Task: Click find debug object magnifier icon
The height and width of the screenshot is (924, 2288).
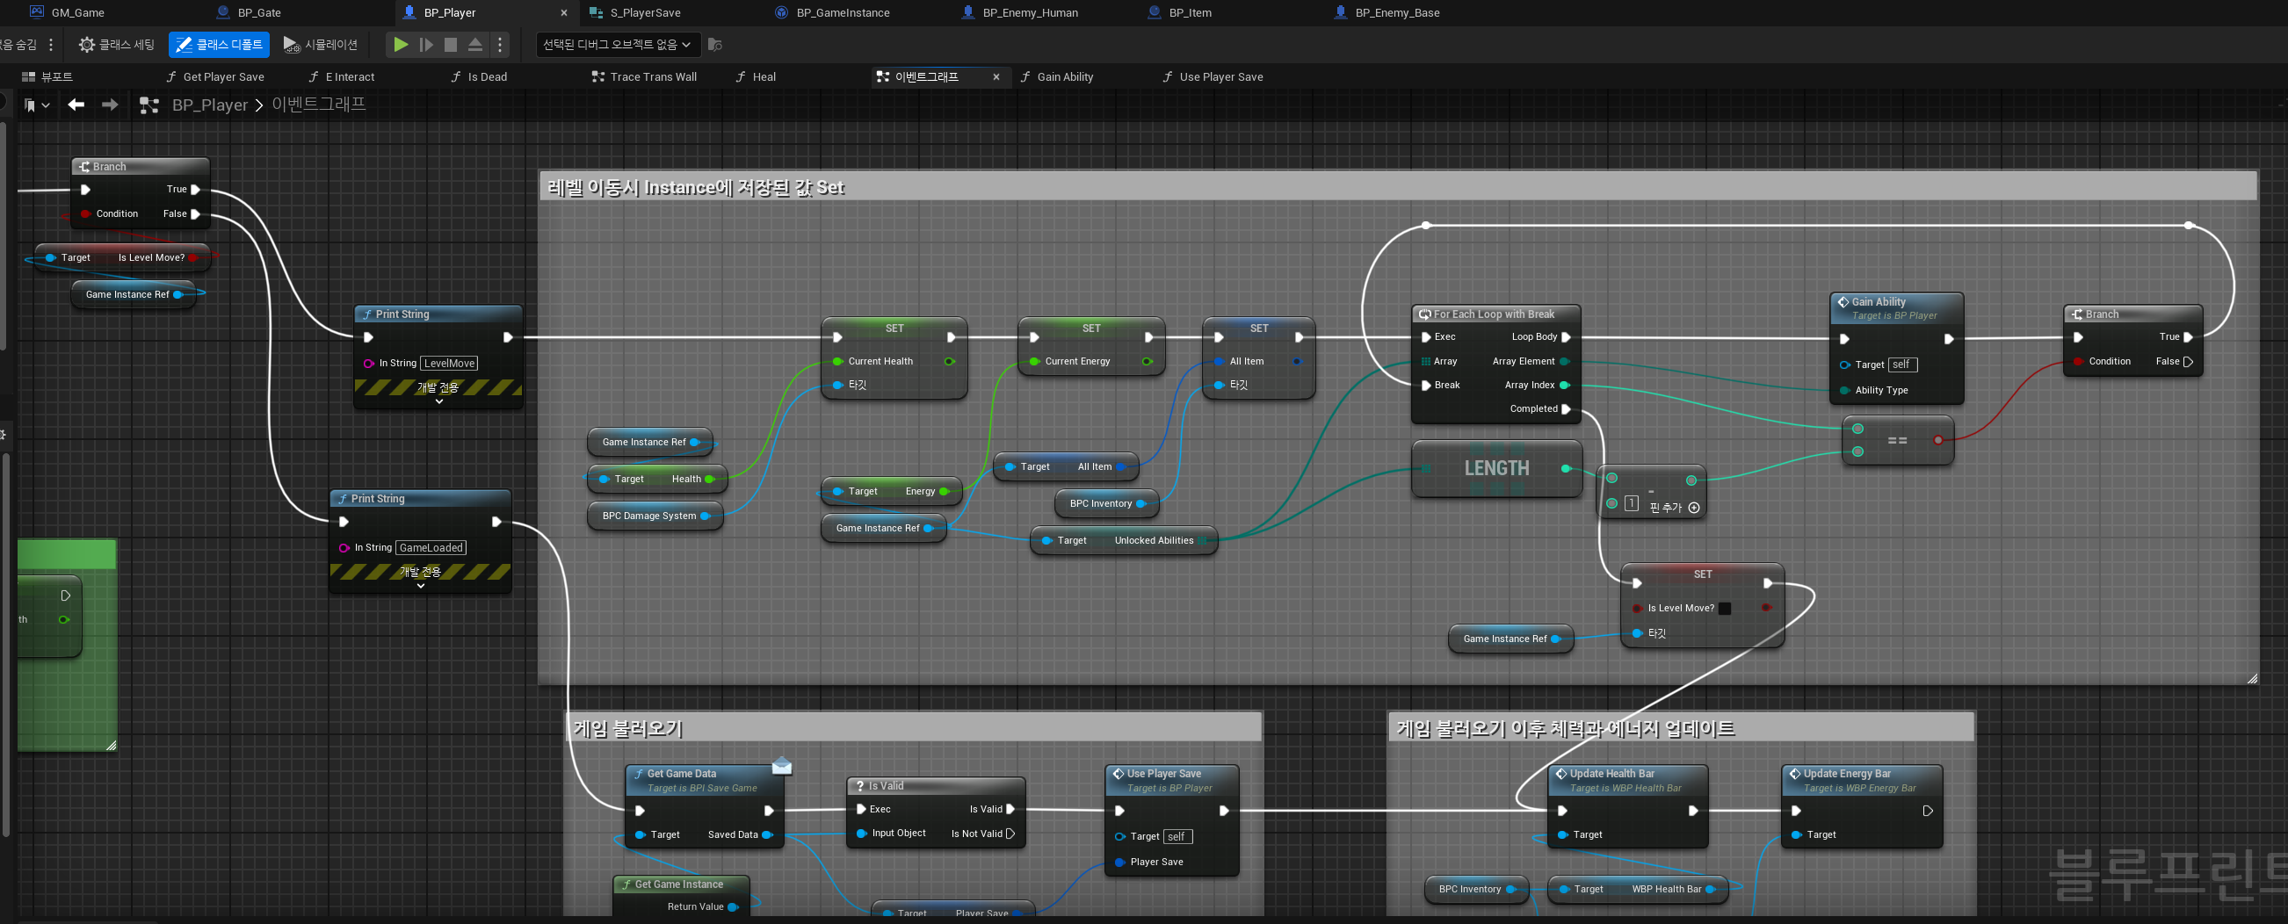Action: (715, 45)
